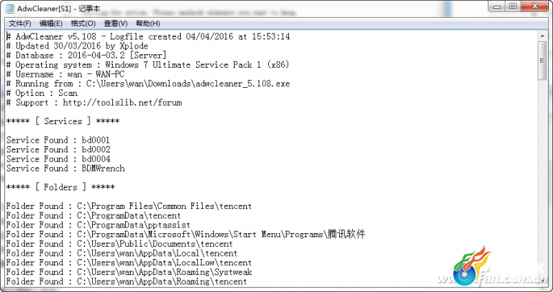This screenshot has height=292, width=553.
Task: Open the 查看(V) menu
Action: (x=115, y=23)
